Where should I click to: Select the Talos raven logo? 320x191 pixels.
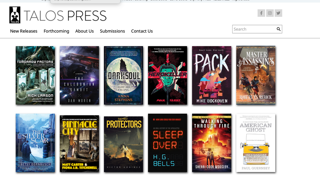pyautogui.click(x=15, y=15)
